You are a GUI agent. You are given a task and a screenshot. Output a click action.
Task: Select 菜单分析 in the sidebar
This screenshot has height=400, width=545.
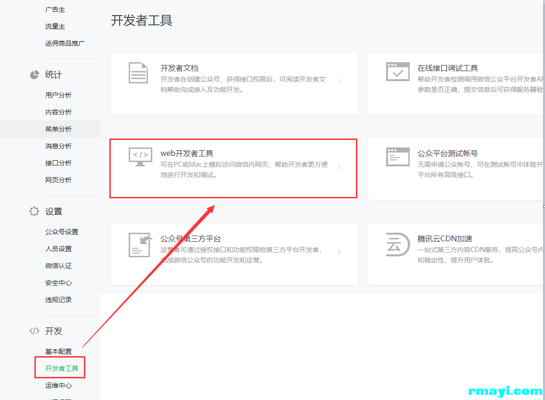58,129
